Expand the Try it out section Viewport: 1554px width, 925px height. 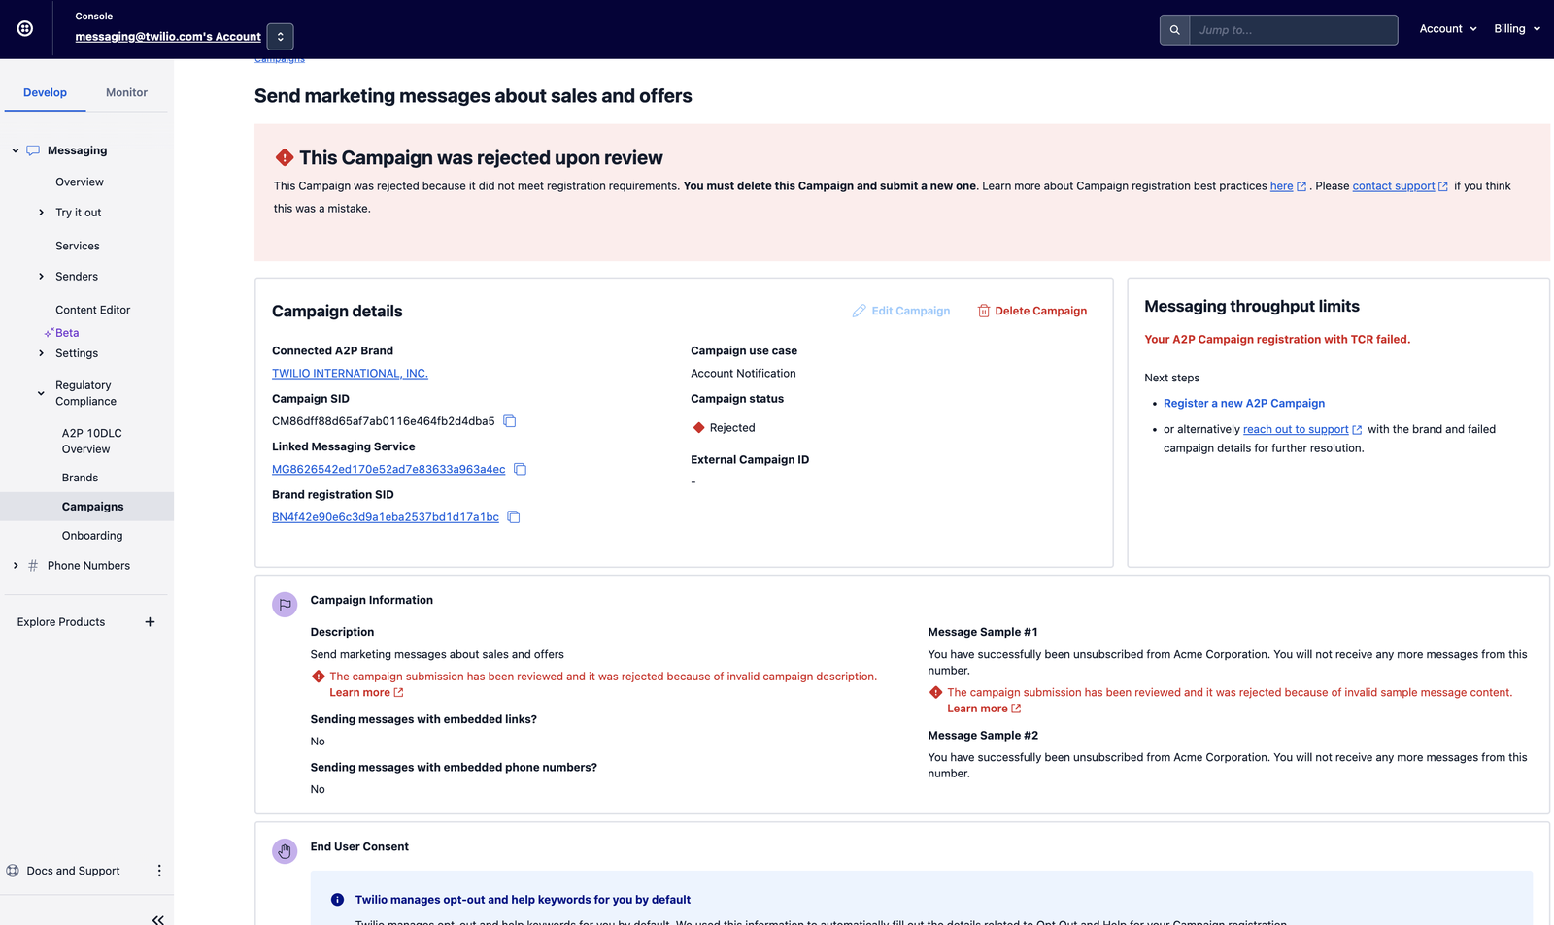(x=41, y=212)
